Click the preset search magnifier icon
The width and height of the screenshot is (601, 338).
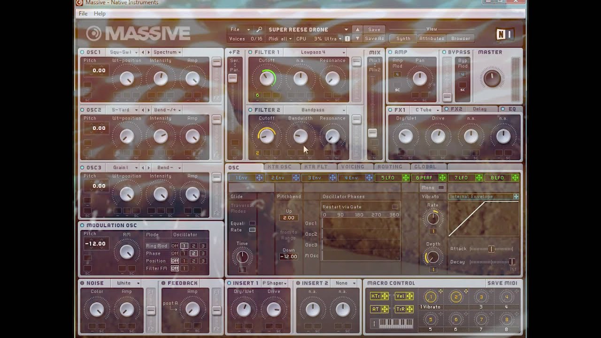[x=259, y=30]
